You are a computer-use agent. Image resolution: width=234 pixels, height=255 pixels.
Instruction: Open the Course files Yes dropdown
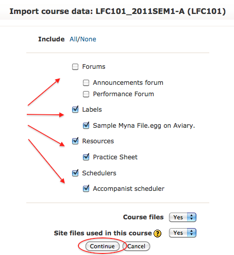click(182, 217)
